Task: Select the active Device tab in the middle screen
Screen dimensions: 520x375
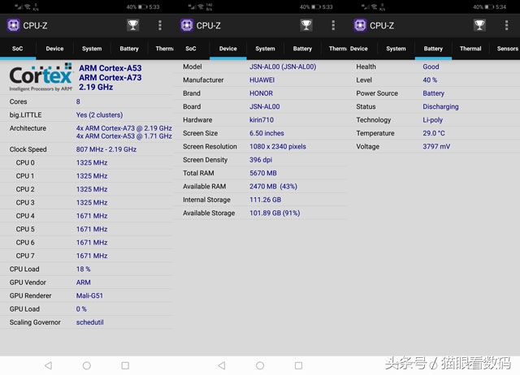Action: pyautogui.click(x=228, y=49)
